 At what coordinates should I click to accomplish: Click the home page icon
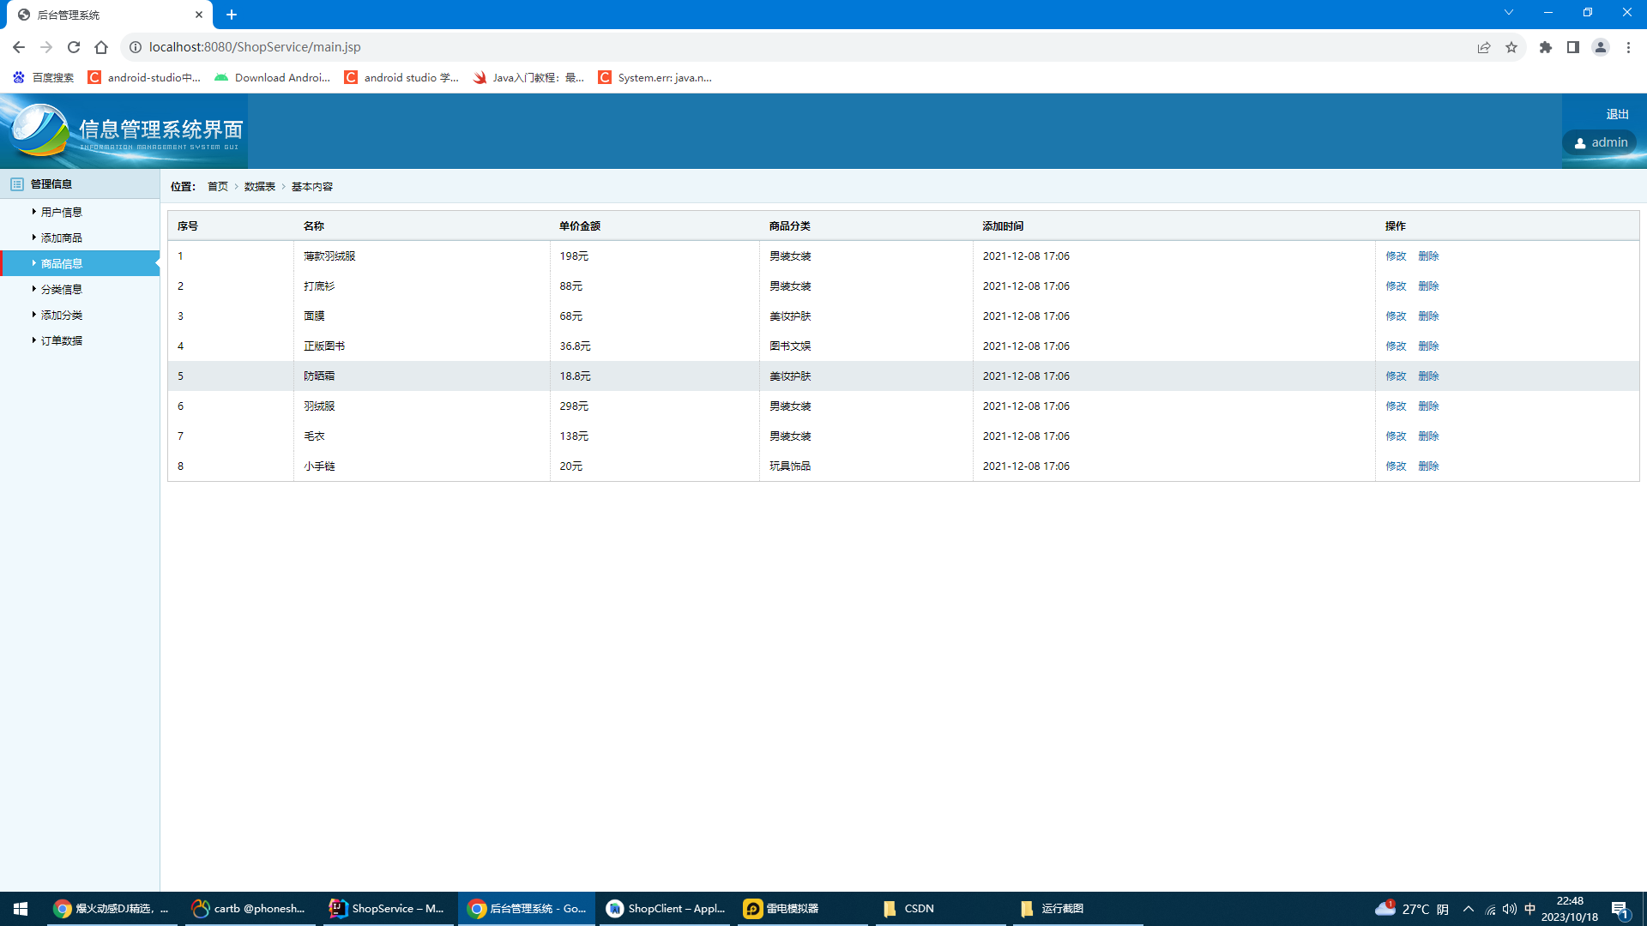click(101, 47)
